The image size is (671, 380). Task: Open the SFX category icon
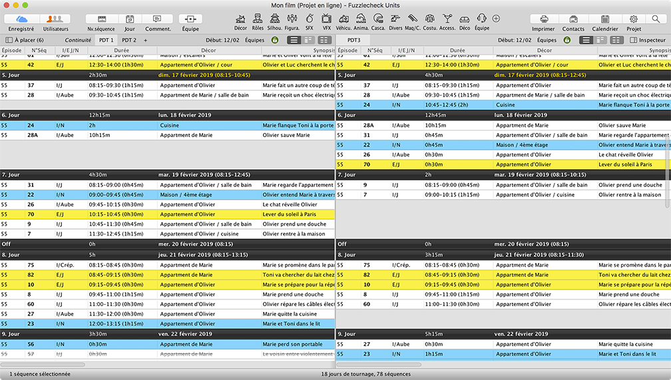coord(309,19)
